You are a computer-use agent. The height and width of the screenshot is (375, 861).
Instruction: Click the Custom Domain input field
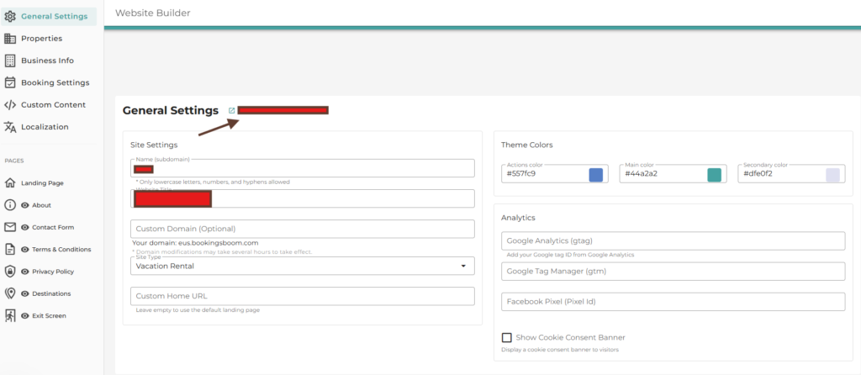coord(303,229)
